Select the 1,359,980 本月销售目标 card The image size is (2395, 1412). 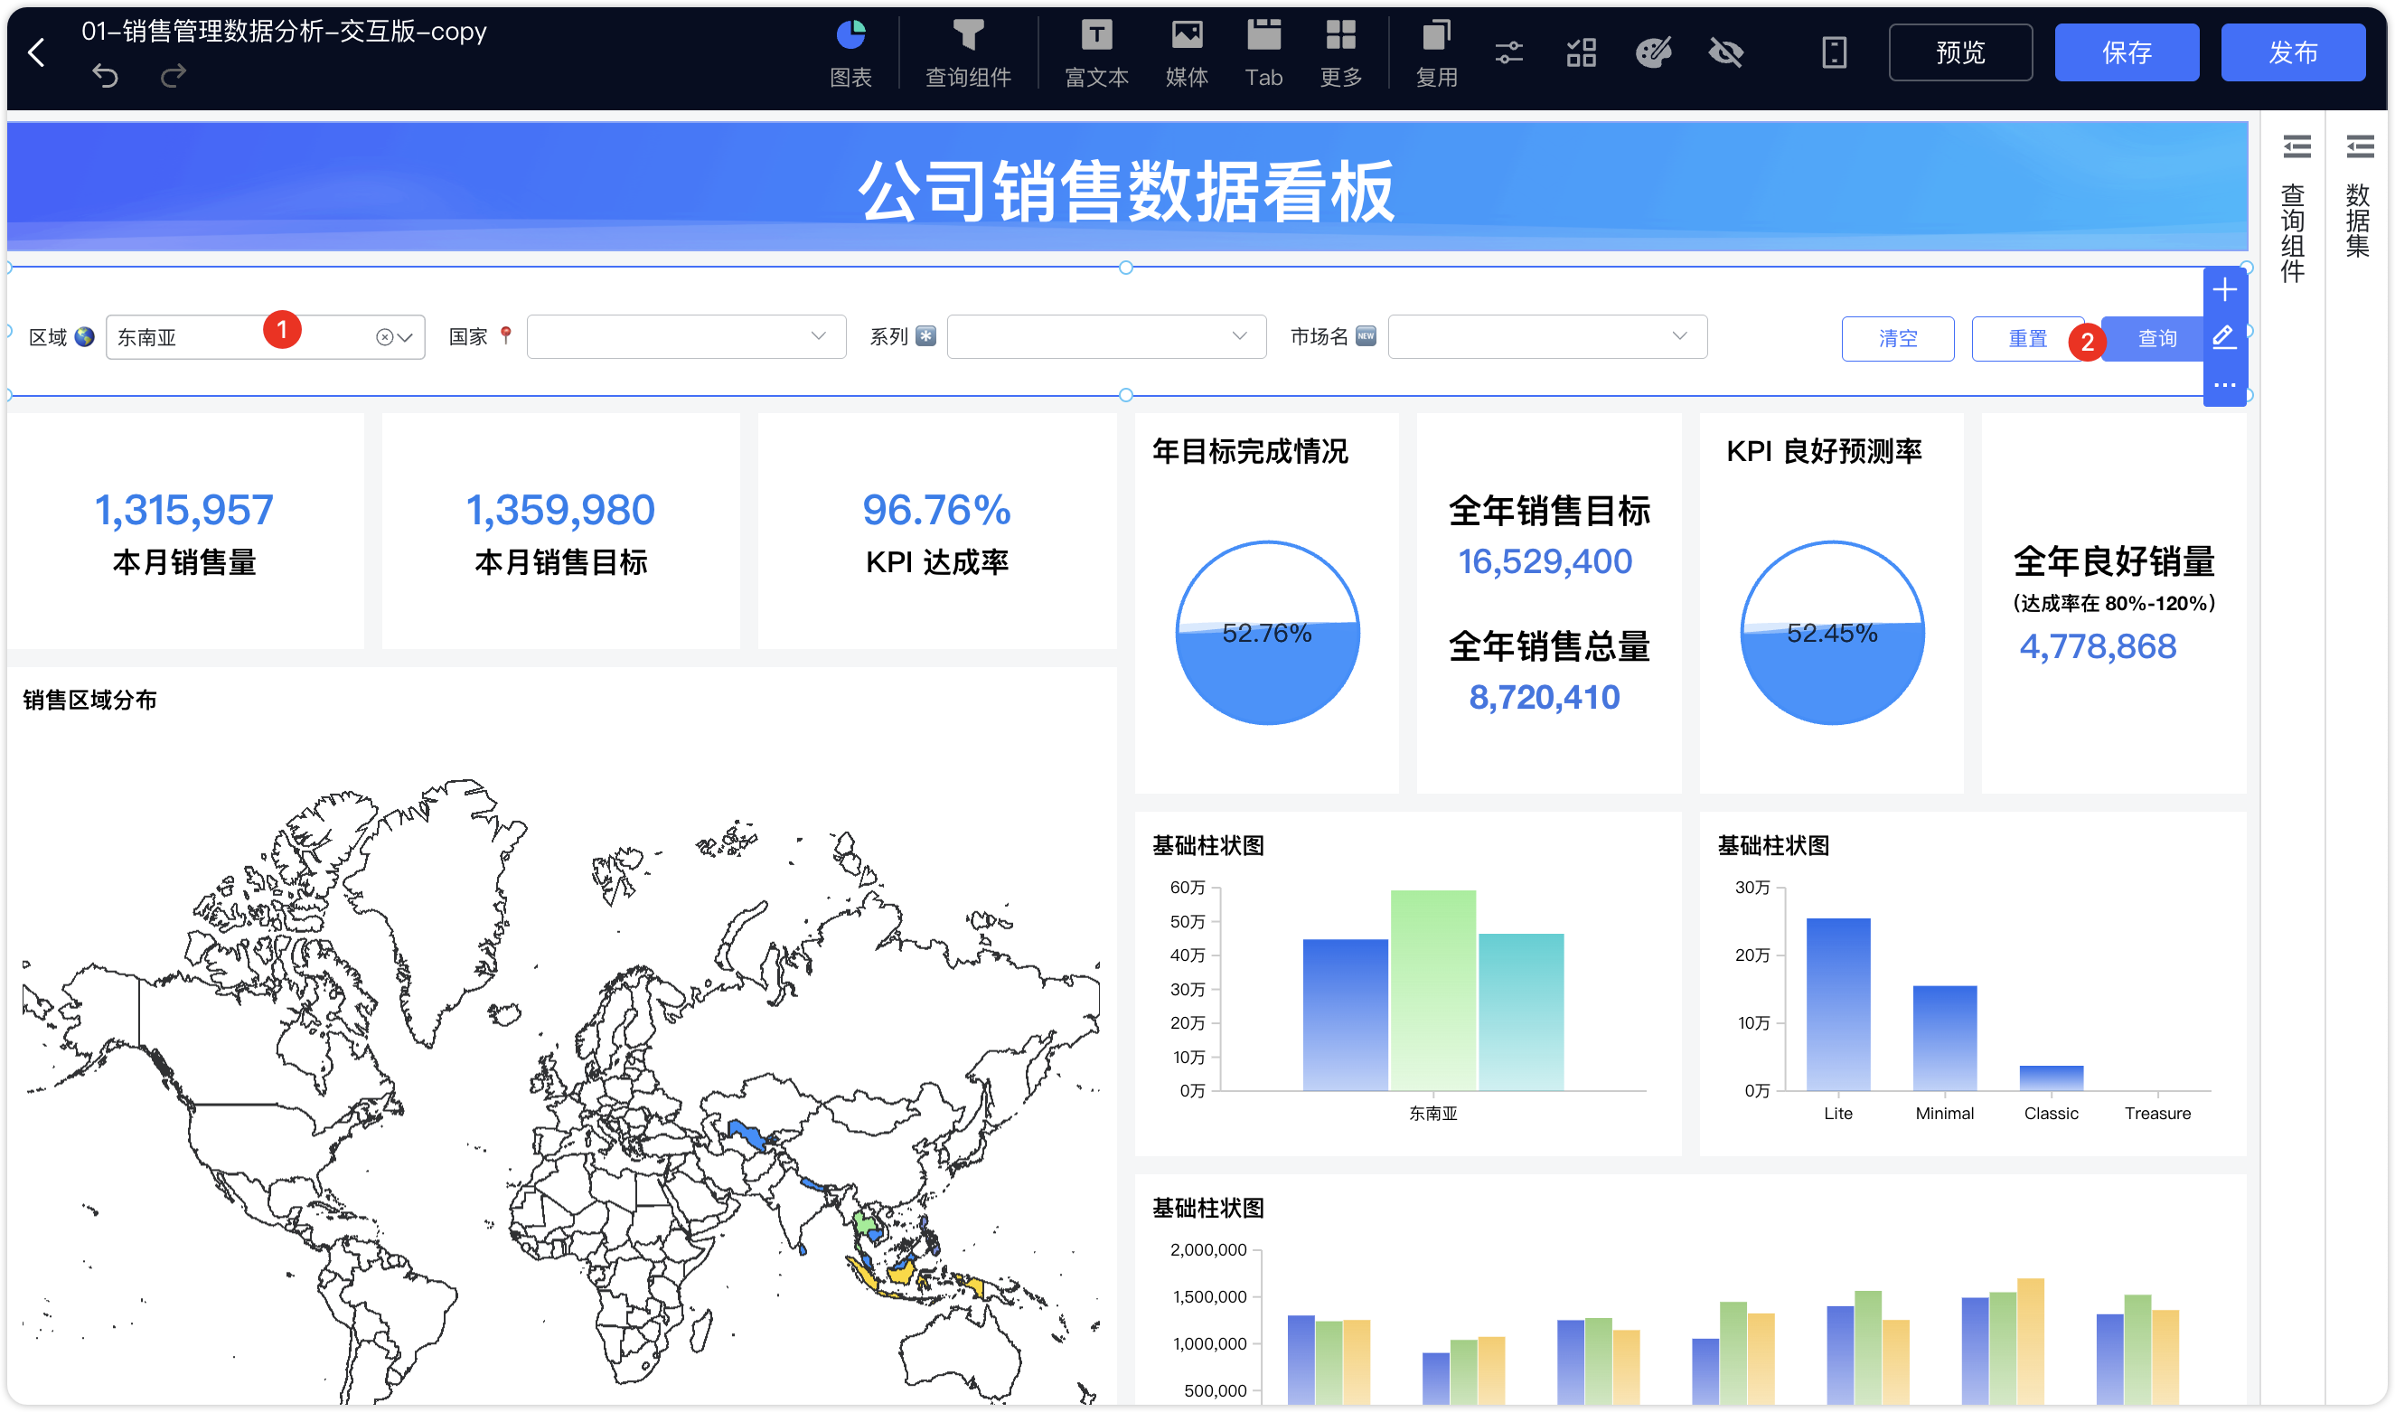[x=560, y=531]
